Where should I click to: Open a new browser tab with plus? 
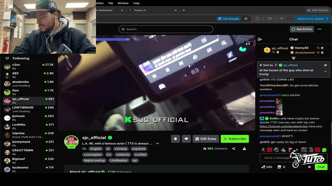tap(184, 10)
